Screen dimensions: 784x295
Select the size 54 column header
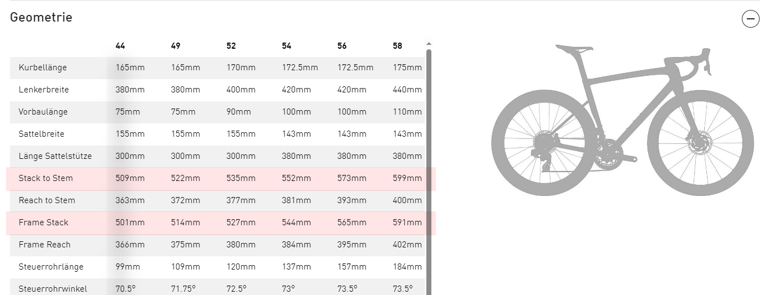click(287, 46)
